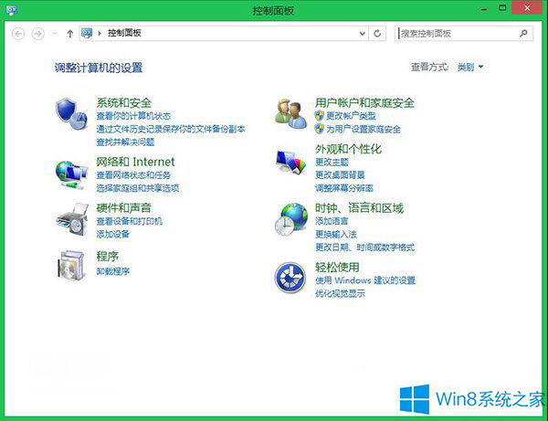Open 查看你的计算机状态
This screenshot has width=548, height=421.
click(x=133, y=116)
